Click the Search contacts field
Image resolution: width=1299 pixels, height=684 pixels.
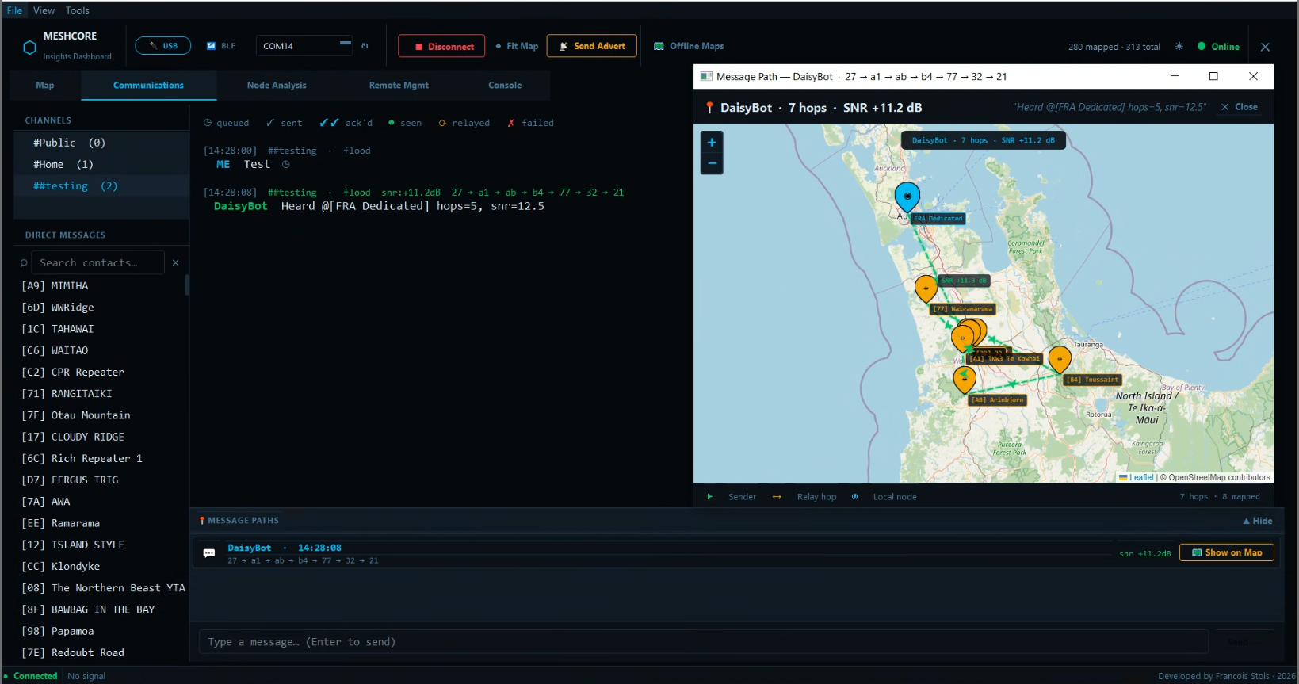(x=97, y=262)
